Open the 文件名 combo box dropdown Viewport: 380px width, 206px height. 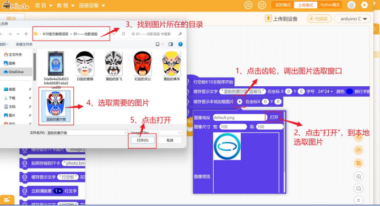pos(125,133)
